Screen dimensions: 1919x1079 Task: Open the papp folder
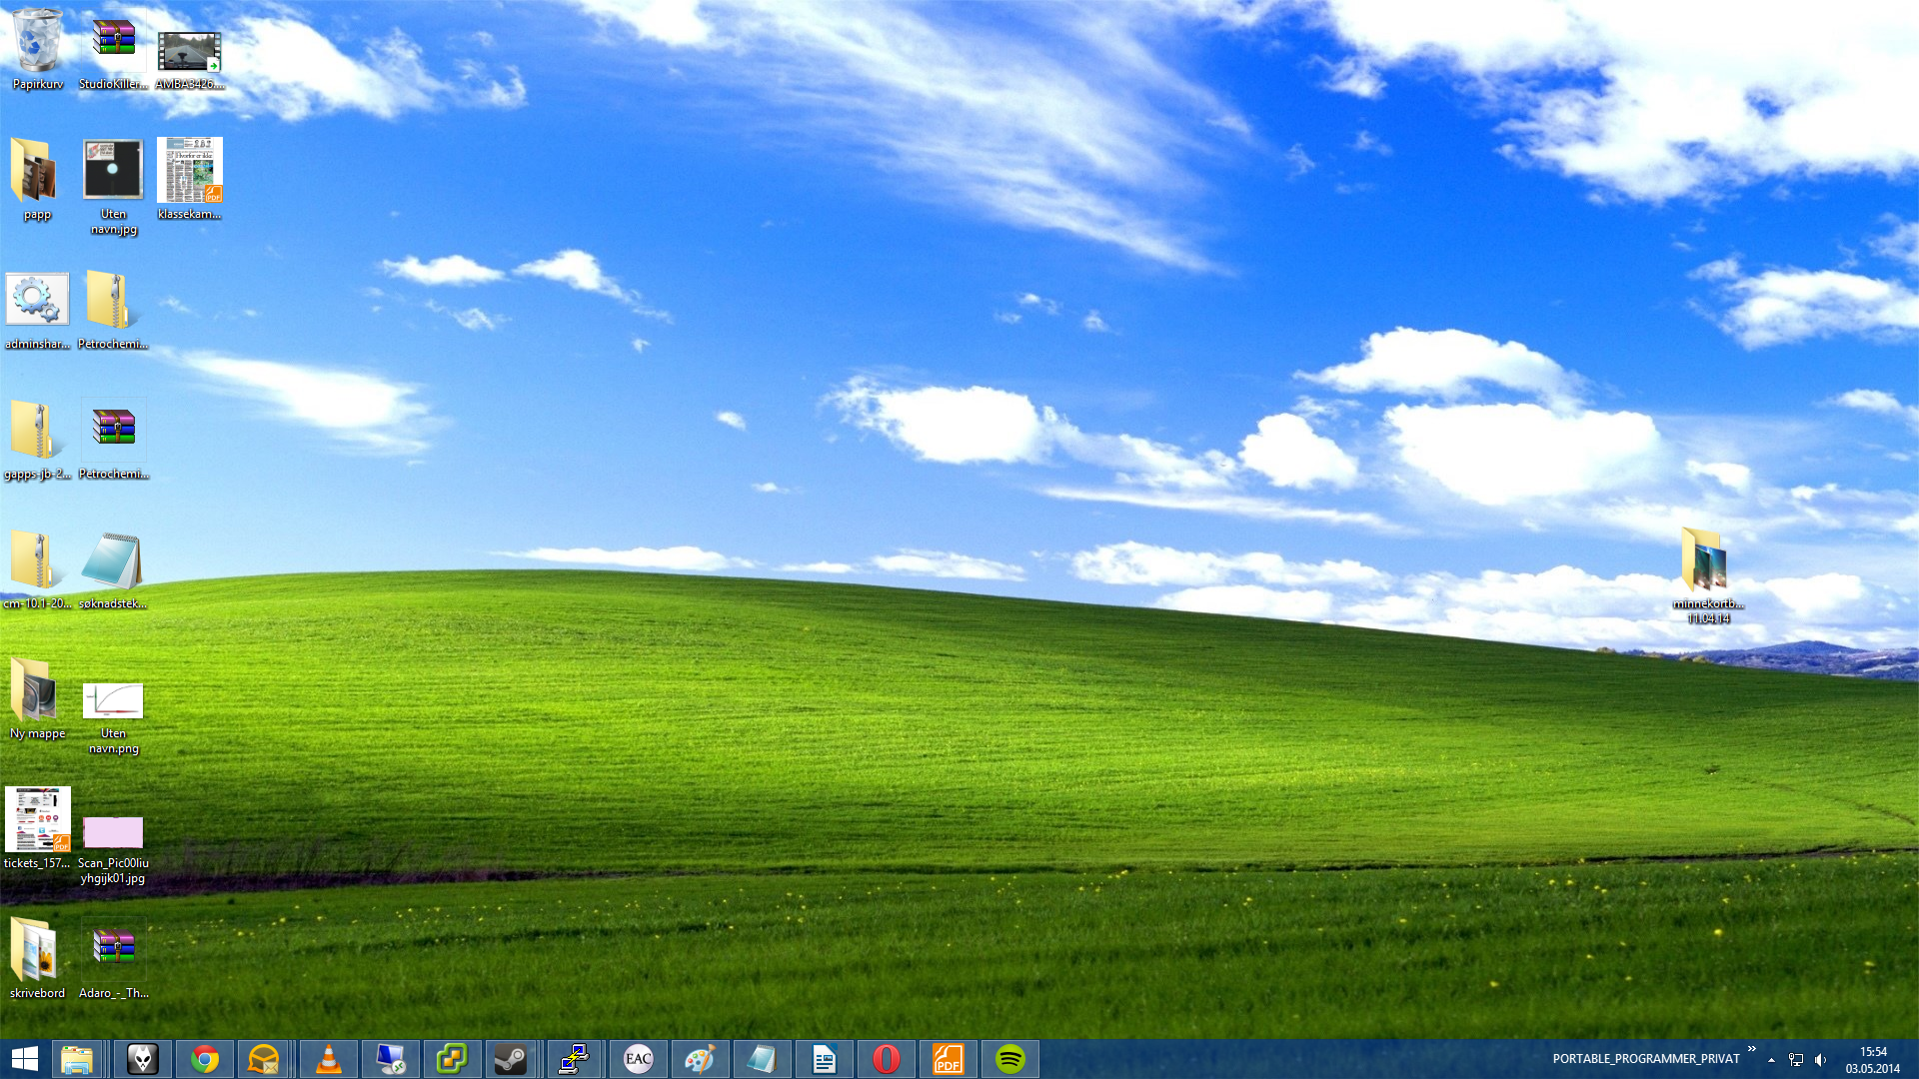38,180
